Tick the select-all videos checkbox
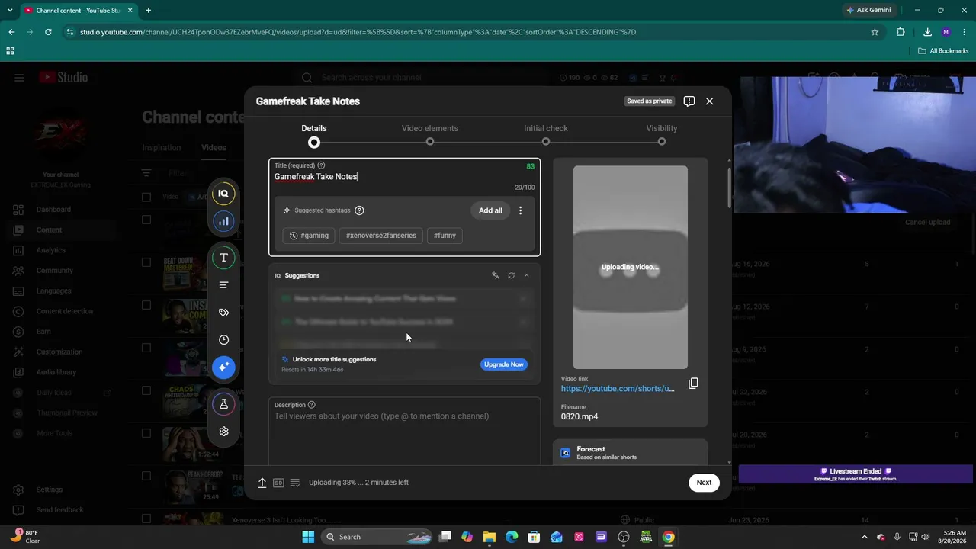This screenshot has height=549, width=976. pos(146,197)
